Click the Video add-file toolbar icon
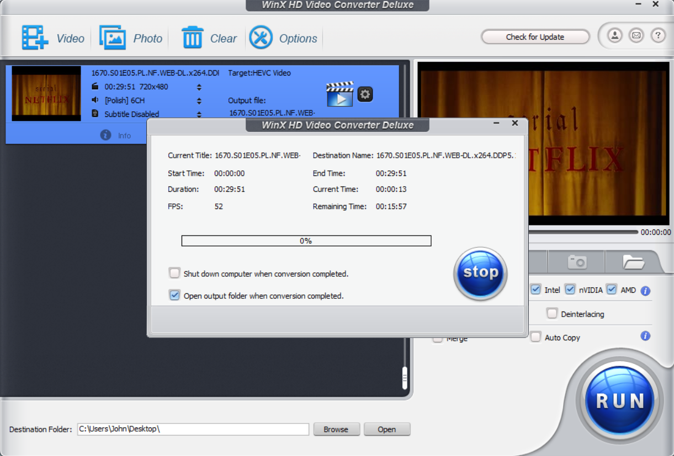This screenshot has height=456, width=674. [35, 38]
